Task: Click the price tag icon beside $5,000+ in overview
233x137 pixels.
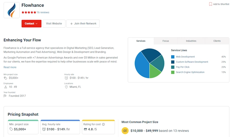Action: click(x=6, y=78)
